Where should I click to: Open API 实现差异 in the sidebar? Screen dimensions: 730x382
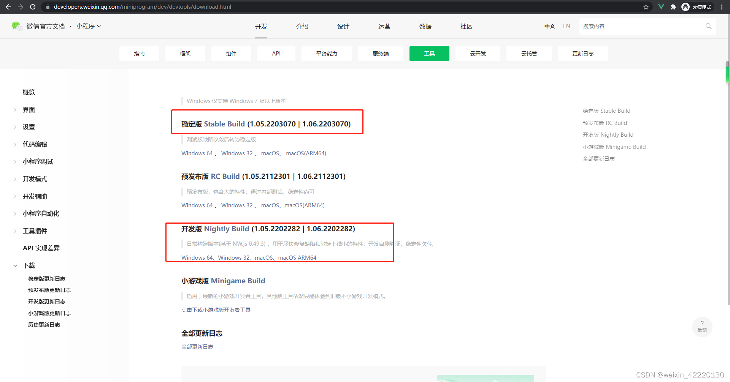pos(41,248)
